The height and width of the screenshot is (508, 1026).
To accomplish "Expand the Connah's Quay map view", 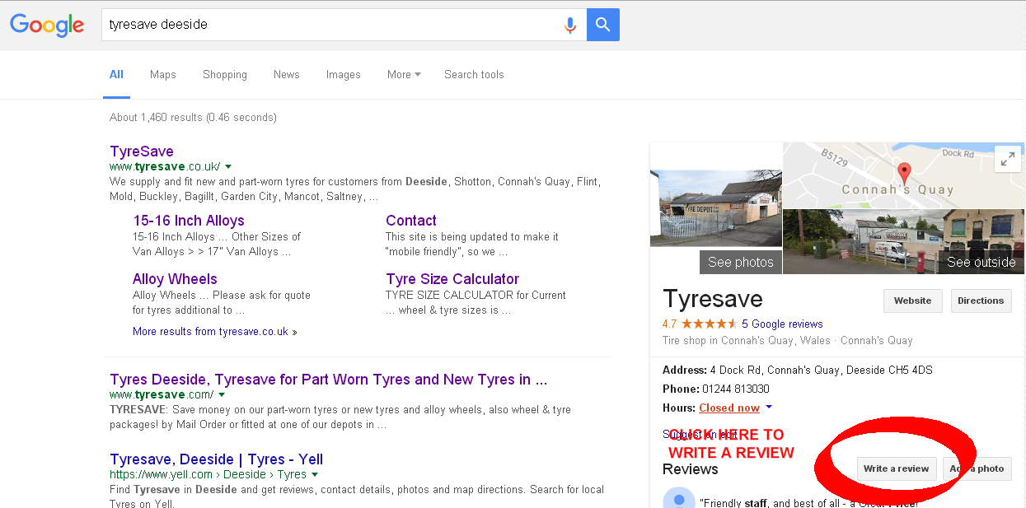I will click(1007, 160).
